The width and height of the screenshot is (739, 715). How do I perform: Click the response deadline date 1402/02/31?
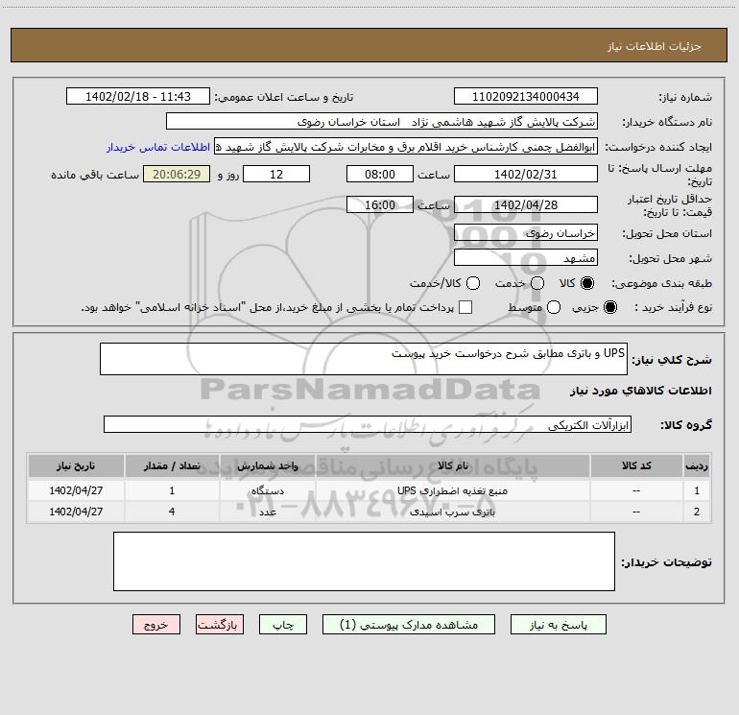tap(526, 174)
